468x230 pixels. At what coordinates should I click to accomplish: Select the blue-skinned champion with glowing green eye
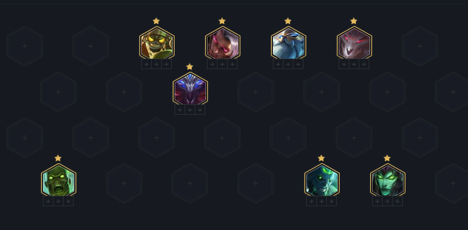point(322,180)
